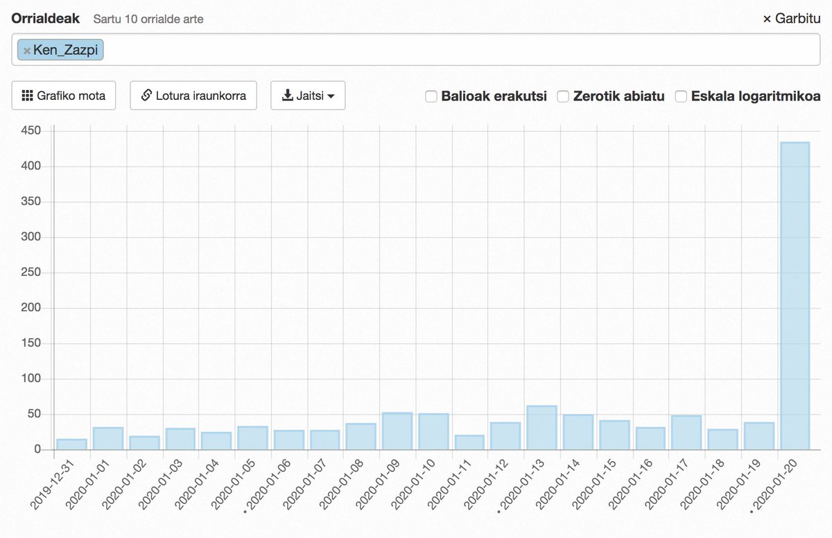Screen dimensions: 832x538
Task: Click the tall bar for 2020-01-20
Action: point(795,296)
